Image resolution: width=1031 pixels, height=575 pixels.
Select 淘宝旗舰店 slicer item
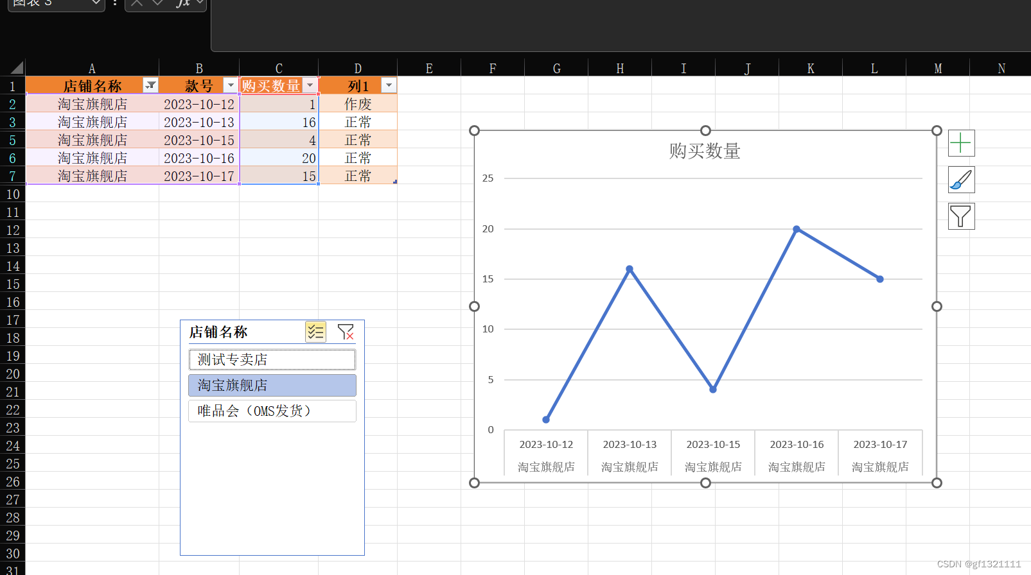pyautogui.click(x=272, y=385)
